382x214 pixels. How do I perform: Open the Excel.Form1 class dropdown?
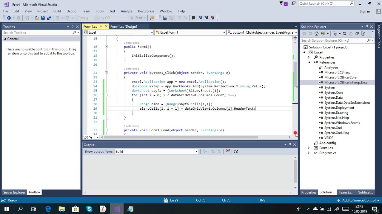click(x=190, y=32)
